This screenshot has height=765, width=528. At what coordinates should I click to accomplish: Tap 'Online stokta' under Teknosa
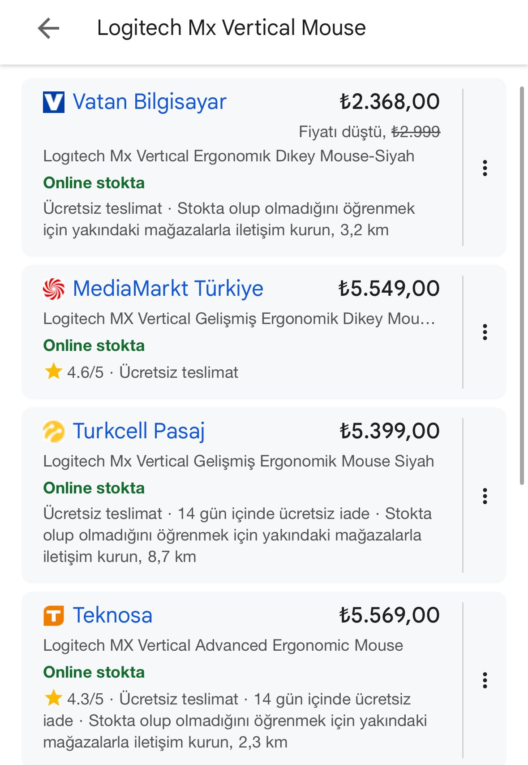(x=94, y=672)
